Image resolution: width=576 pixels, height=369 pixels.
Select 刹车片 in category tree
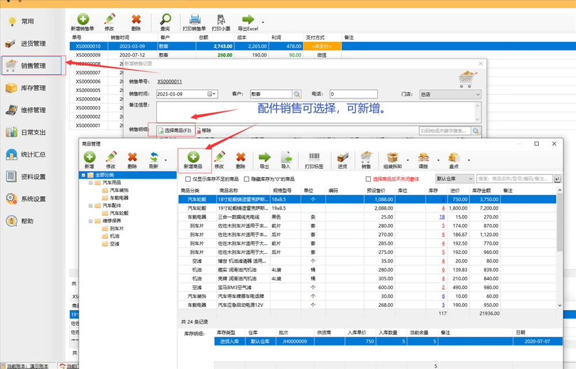117,229
